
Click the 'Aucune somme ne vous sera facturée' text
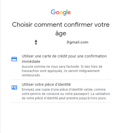pyautogui.click(x=51, y=67)
